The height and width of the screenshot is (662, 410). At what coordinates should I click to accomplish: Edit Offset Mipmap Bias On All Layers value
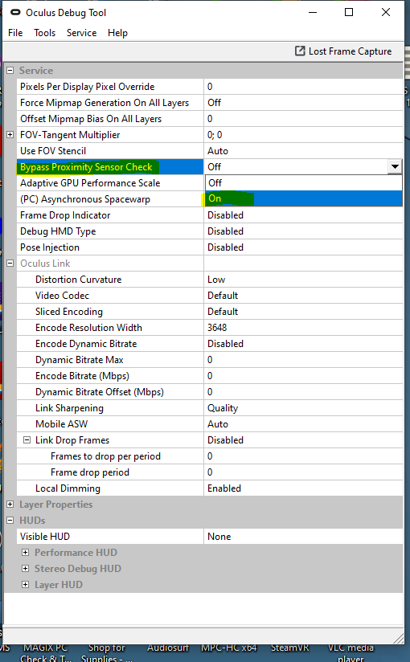303,119
